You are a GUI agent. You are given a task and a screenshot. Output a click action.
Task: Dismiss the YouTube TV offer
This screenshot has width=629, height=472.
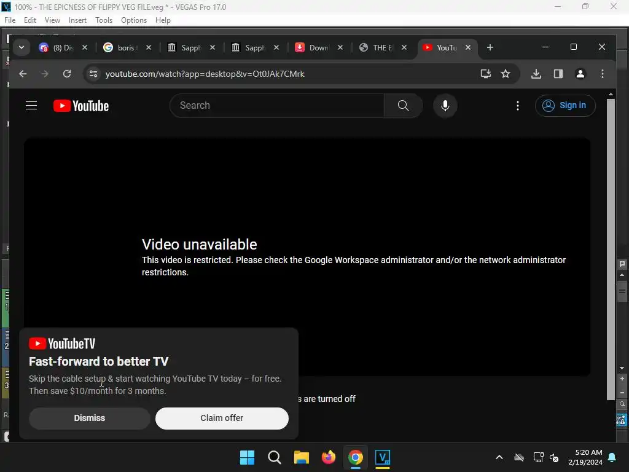tap(90, 418)
